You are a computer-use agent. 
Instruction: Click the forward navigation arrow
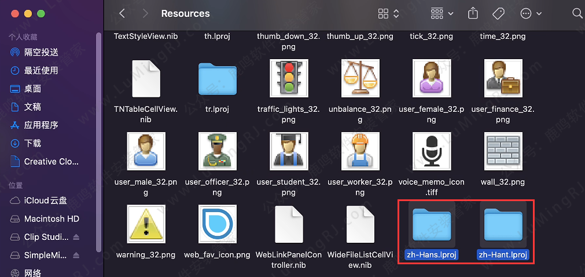tap(145, 13)
